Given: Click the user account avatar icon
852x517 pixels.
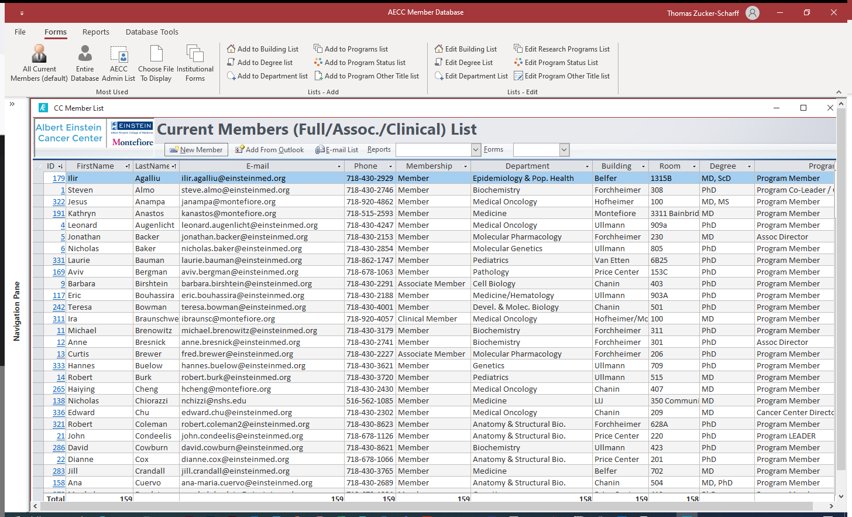Looking at the screenshot, I should [x=753, y=13].
